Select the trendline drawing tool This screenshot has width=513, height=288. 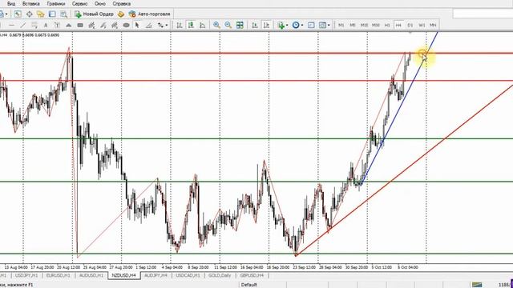tap(22, 25)
